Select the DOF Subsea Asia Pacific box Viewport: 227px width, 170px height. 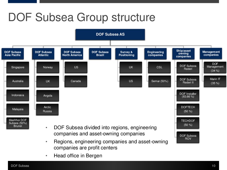tap(13, 54)
